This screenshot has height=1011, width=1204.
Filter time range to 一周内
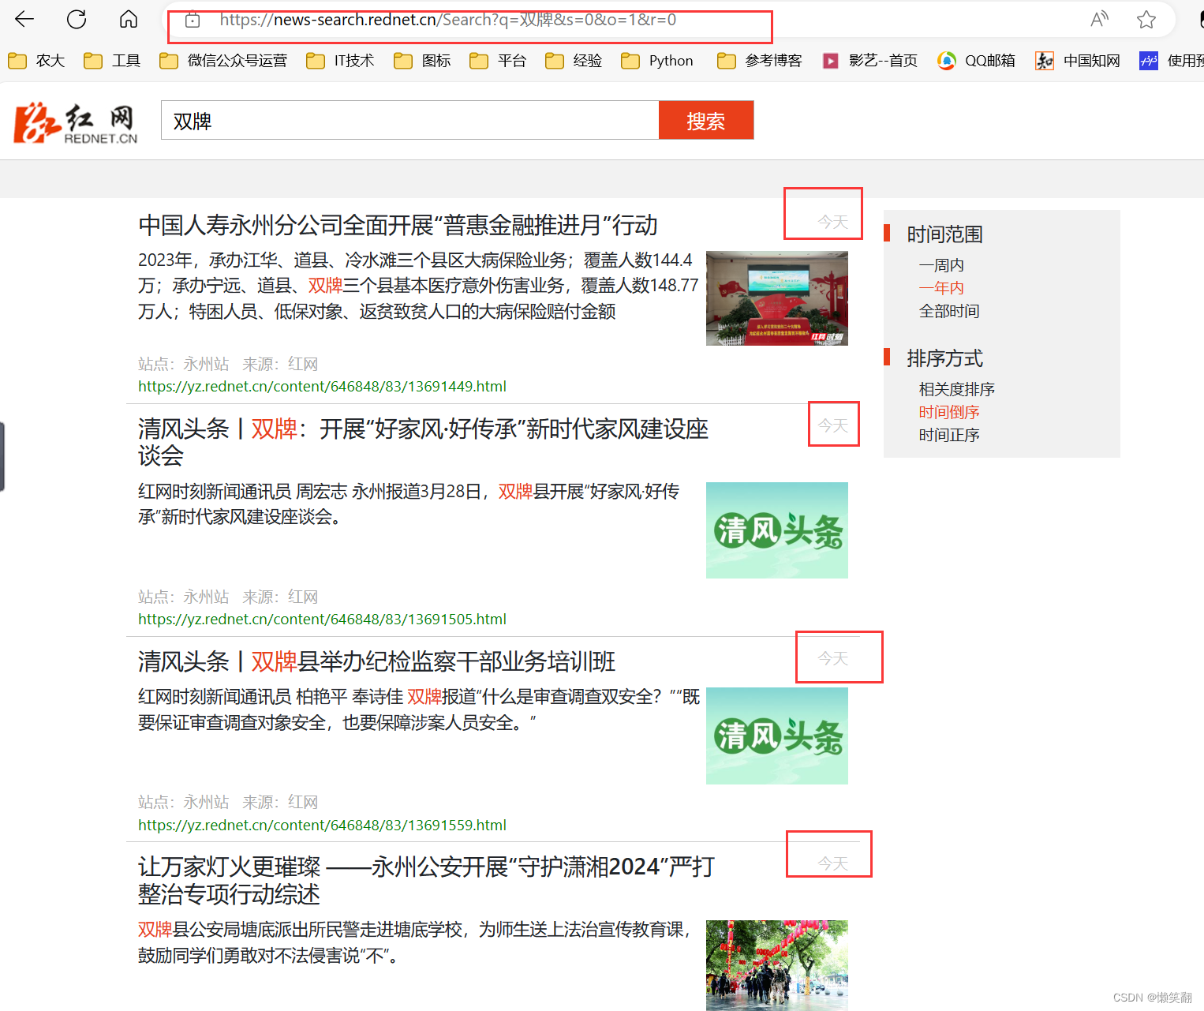click(x=941, y=265)
